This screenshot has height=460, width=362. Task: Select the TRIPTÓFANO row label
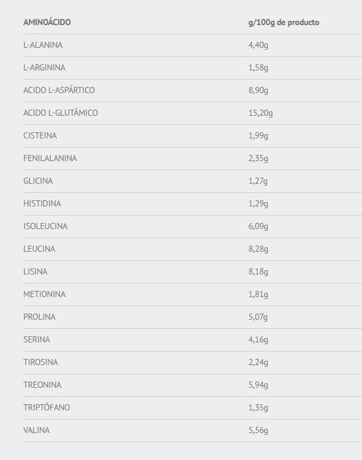(47, 407)
